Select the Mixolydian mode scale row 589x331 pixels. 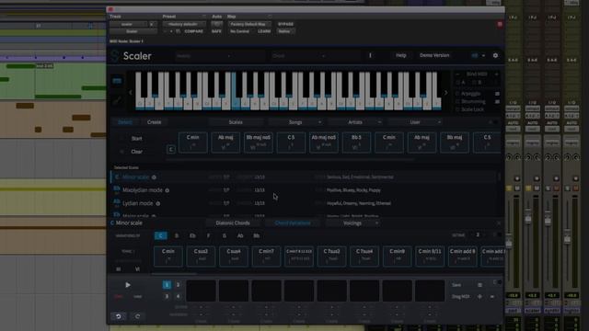pyautogui.click(x=305, y=190)
